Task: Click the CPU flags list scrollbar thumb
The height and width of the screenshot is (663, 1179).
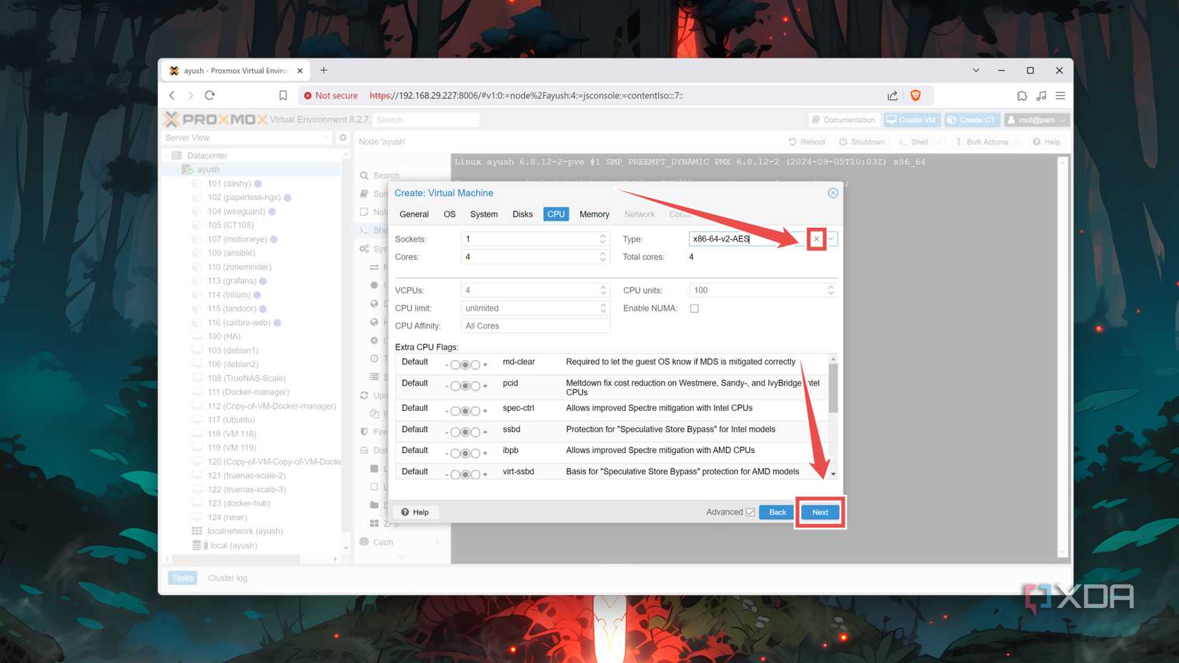Action: point(833,387)
